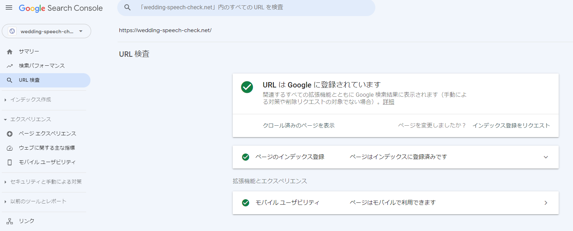Open the 詳細 link
The height and width of the screenshot is (231, 573).
click(x=389, y=102)
